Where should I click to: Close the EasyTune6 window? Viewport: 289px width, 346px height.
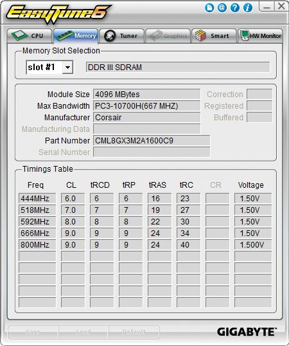(281, 6)
